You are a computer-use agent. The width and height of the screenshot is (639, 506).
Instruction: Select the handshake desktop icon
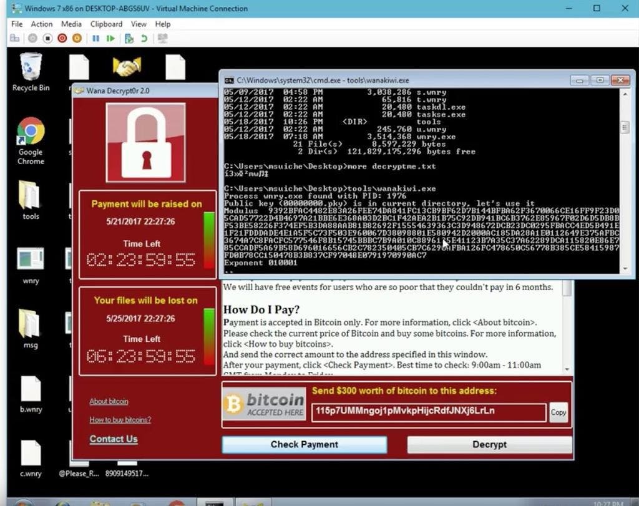pyautogui.click(x=127, y=67)
